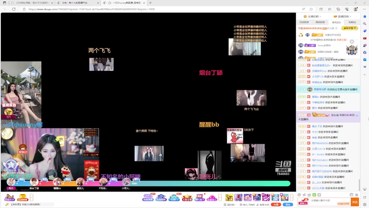Switch to the 2345网址导航 browser tab
369x208 pixels.
click(x=32, y=3)
